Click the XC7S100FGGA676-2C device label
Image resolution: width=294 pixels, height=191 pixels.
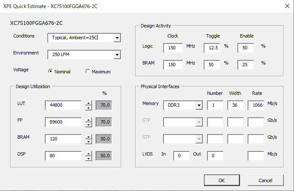click(x=36, y=23)
